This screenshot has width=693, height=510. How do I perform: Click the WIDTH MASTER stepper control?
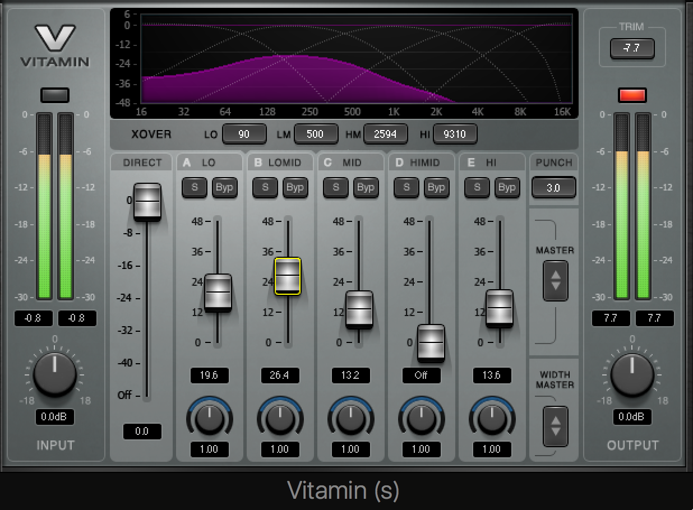coord(554,427)
